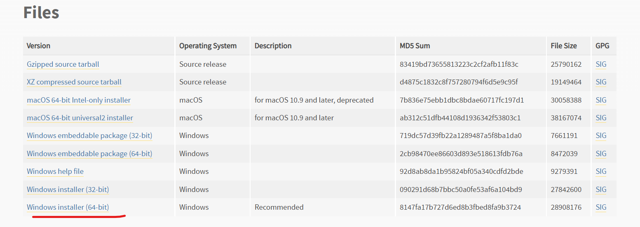Download macOS 64-bit universal2 installer
640x227 pixels.
[80, 118]
